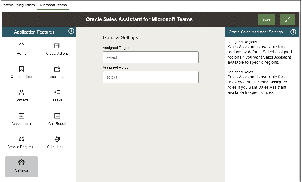The image size is (302, 182).
Task: Click the Settings gear icon
Action: tap(22, 162)
